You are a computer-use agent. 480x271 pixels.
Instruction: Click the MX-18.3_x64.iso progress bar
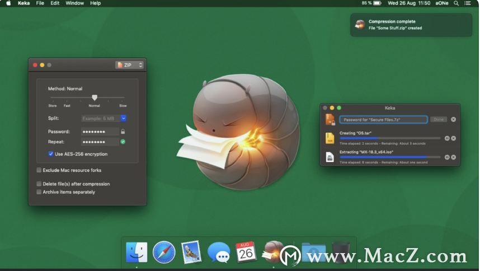pos(390,157)
